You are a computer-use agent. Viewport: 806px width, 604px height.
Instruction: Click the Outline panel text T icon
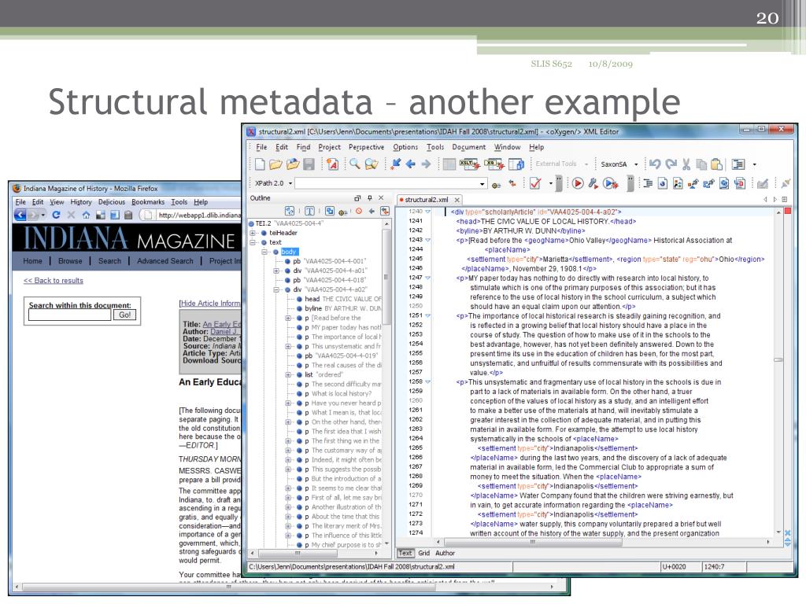tap(309, 211)
